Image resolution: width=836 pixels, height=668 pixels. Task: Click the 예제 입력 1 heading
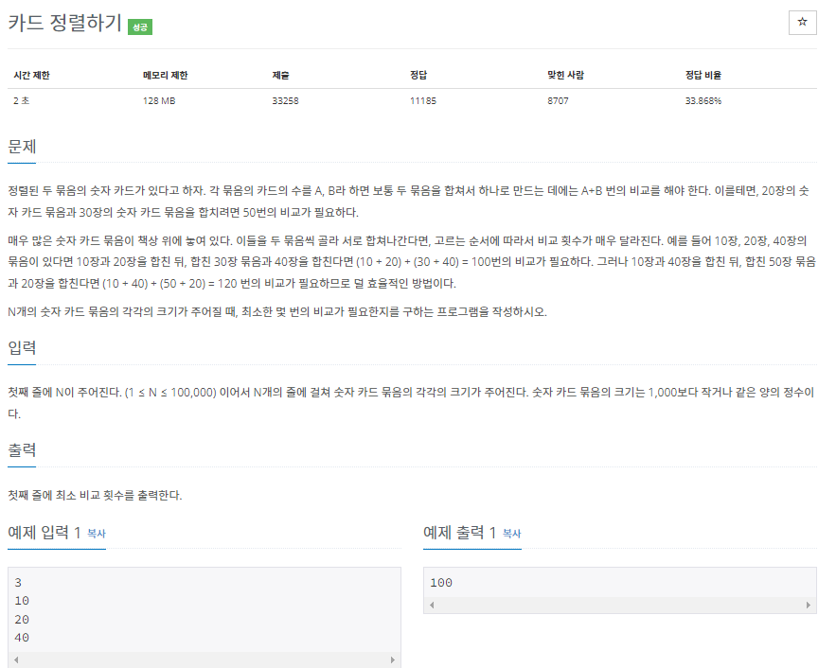point(44,532)
